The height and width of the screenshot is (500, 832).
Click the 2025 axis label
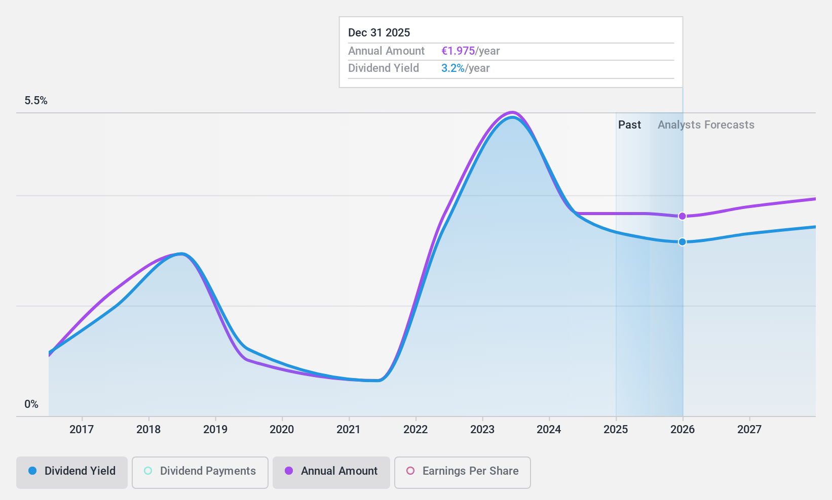616,430
